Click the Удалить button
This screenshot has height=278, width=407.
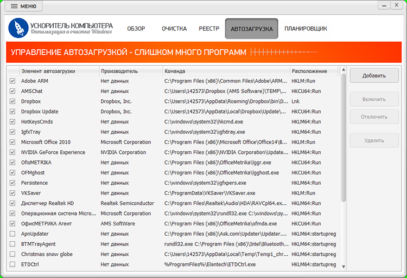point(373,140)
